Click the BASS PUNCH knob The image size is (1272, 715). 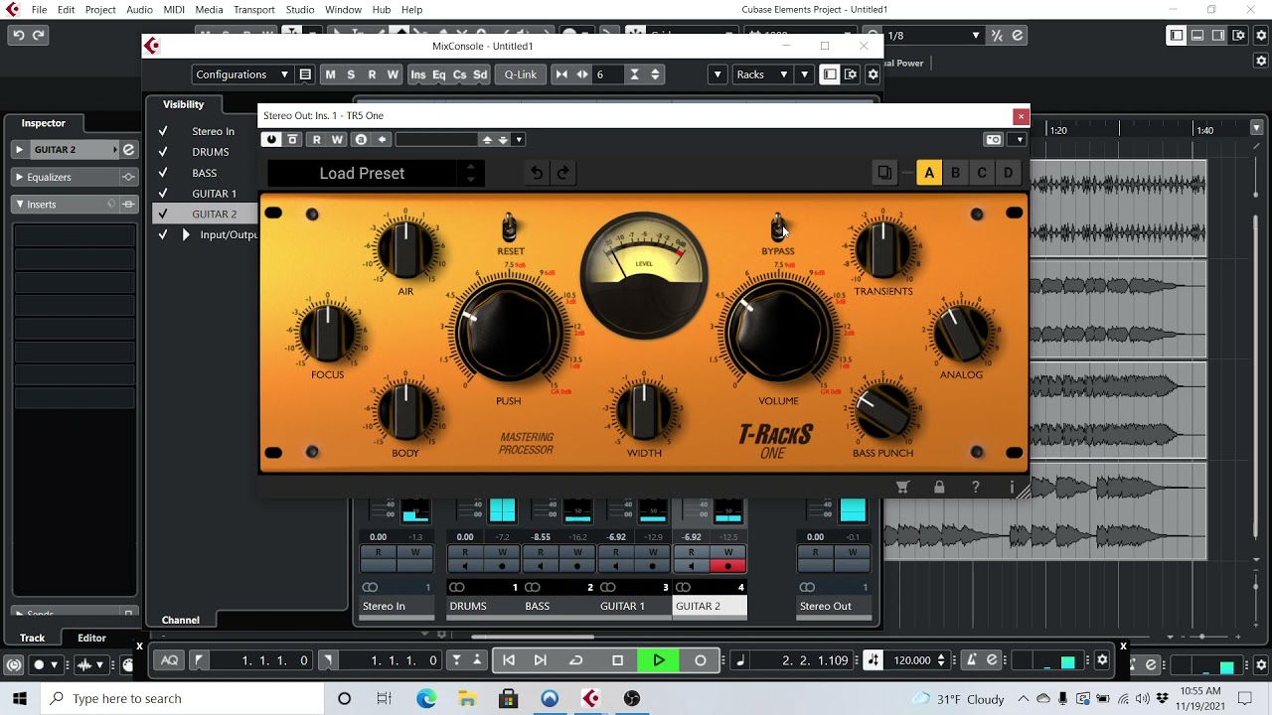(883, 410)
